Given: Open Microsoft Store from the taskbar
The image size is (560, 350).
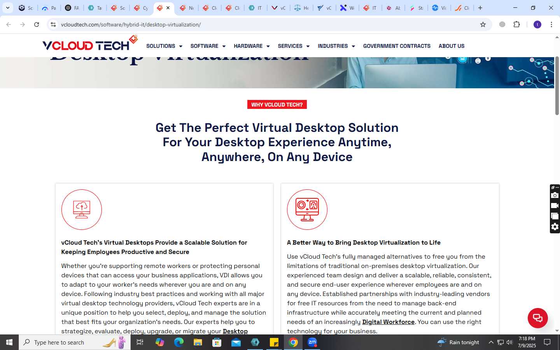Looking at the screenshot, I should pos(217,342).
